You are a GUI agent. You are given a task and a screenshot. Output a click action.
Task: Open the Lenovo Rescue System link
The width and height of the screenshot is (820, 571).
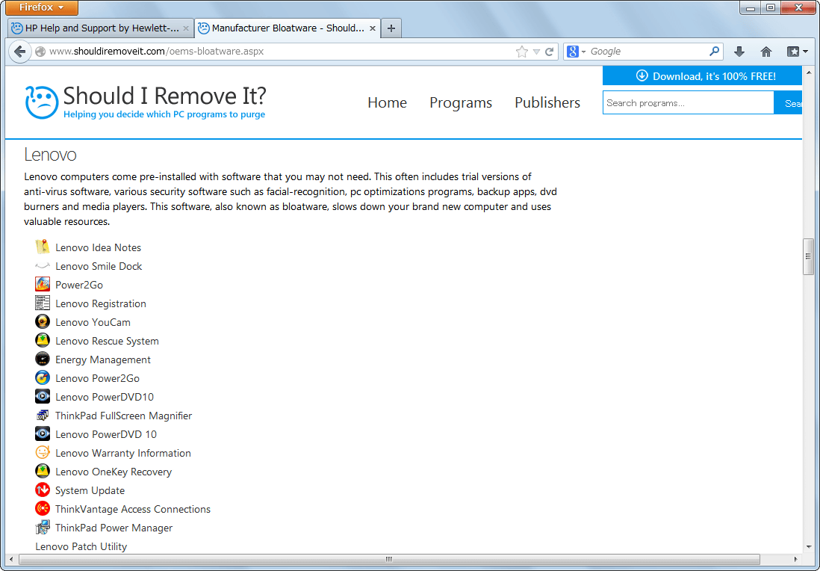click(x=108, y=342)
